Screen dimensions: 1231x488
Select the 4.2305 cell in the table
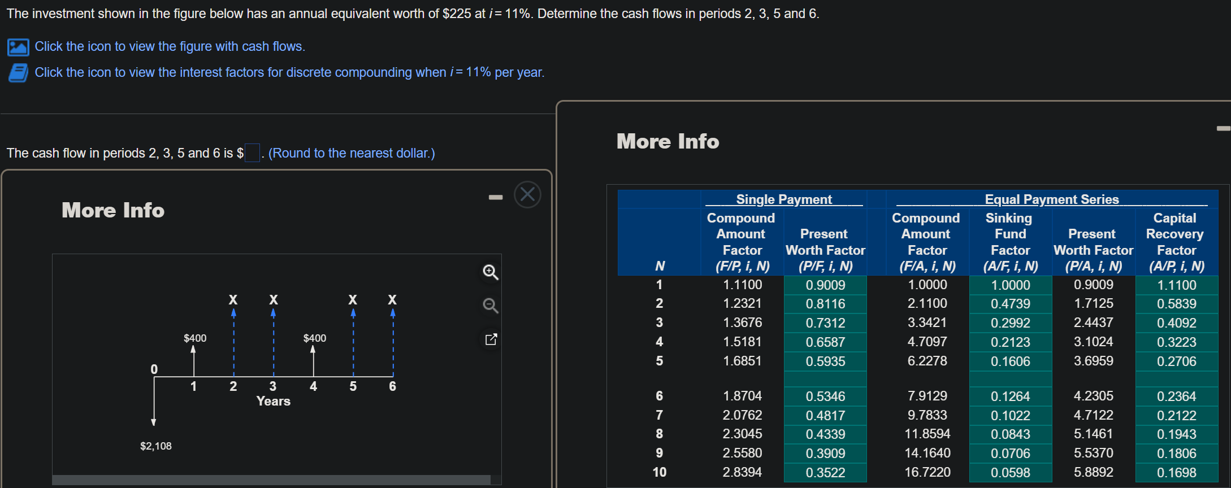coord(1094,396)
